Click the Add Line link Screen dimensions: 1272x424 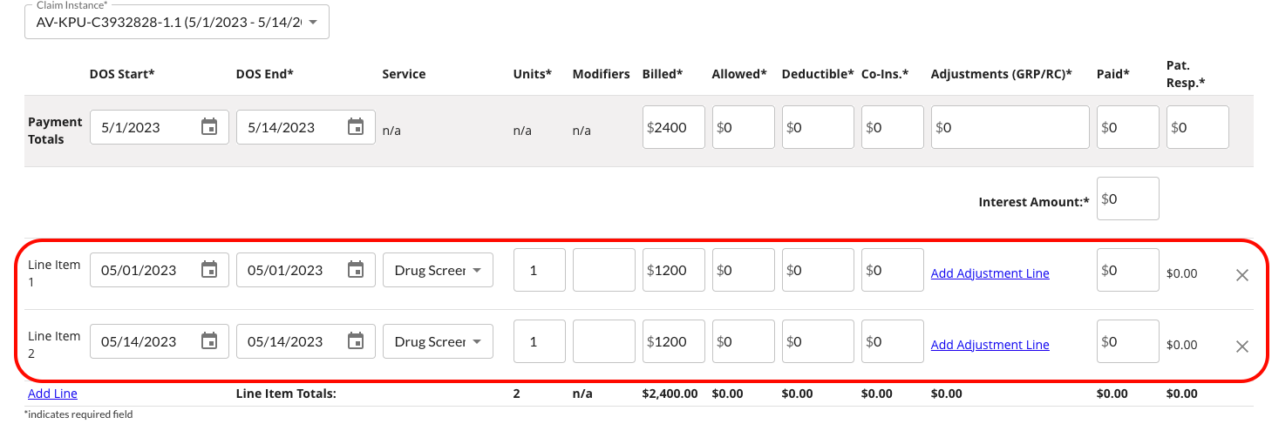point(52,394)
